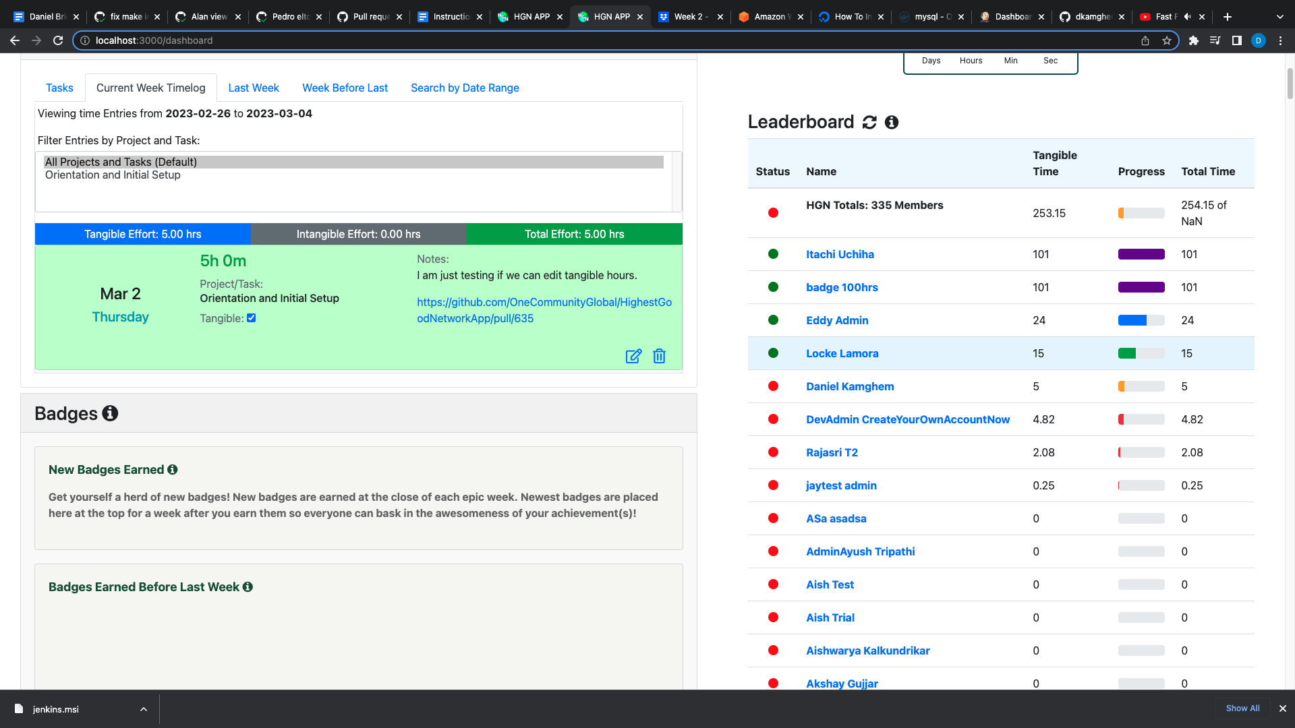Delete the Mar 2 time entry
The image size is (1295, 728).
coord(659,356)
